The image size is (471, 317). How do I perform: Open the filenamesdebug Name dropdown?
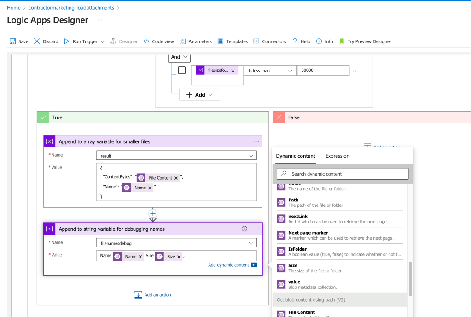176,243
